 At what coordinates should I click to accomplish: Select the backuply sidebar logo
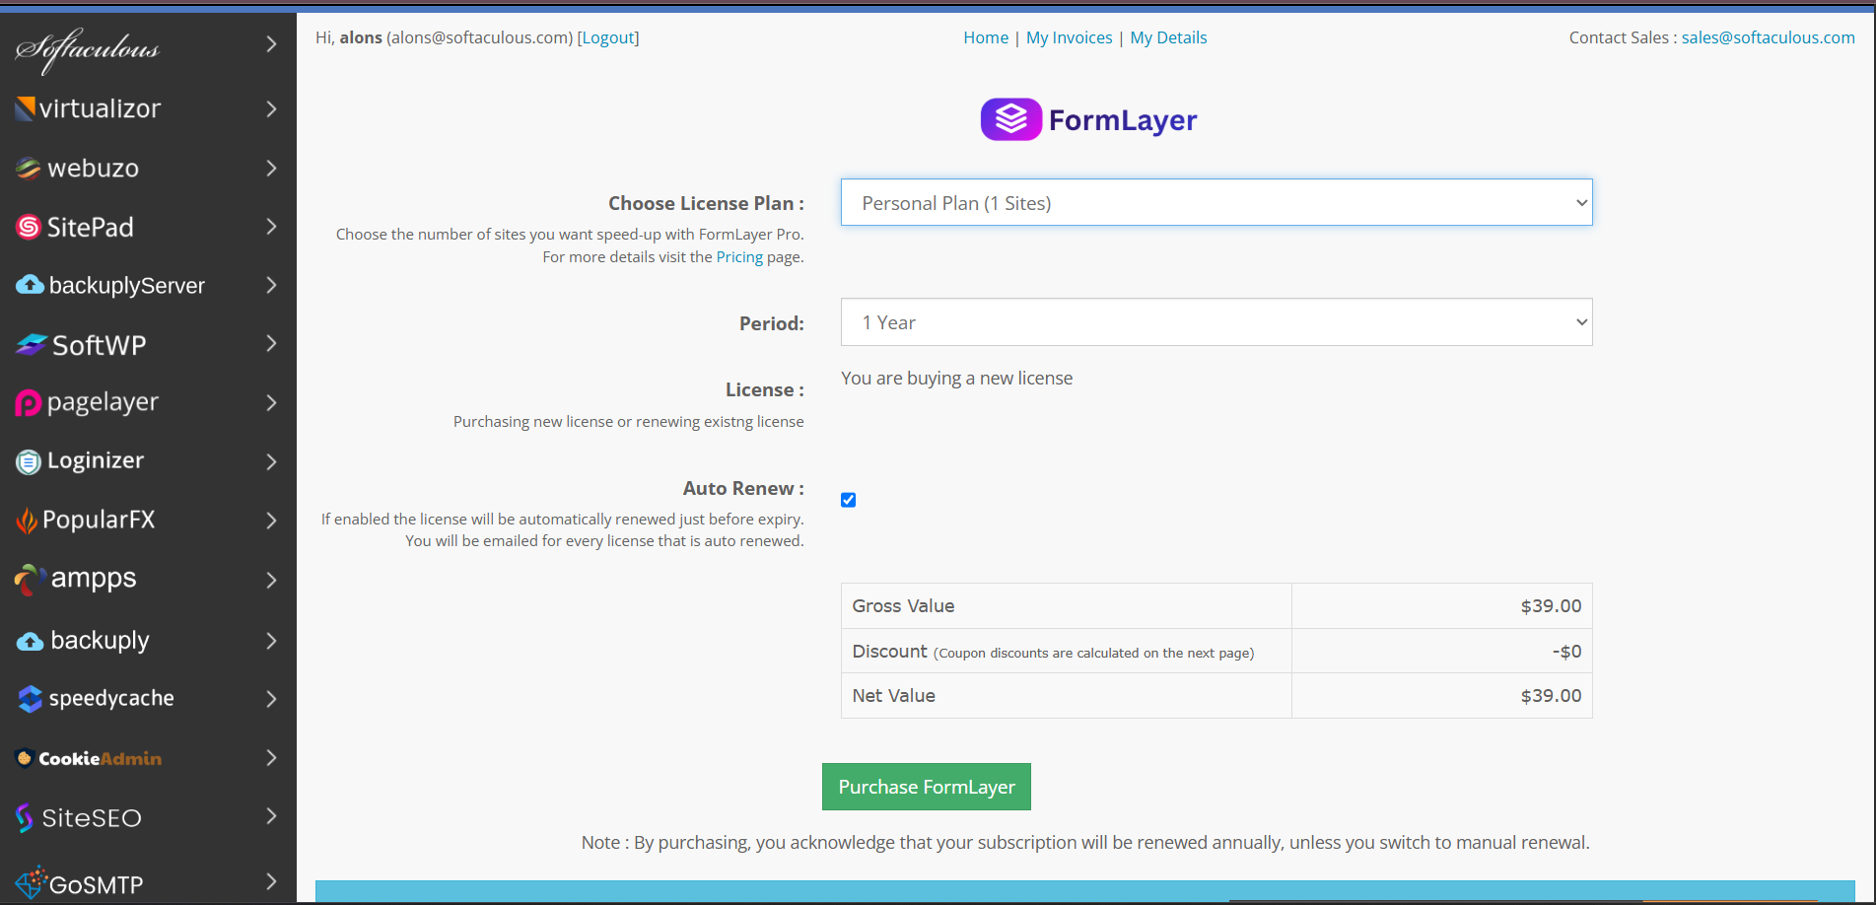(82, 640)
